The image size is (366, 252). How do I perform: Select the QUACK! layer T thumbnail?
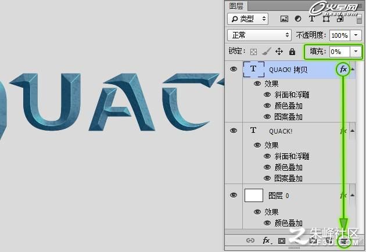tap(253, 131)
